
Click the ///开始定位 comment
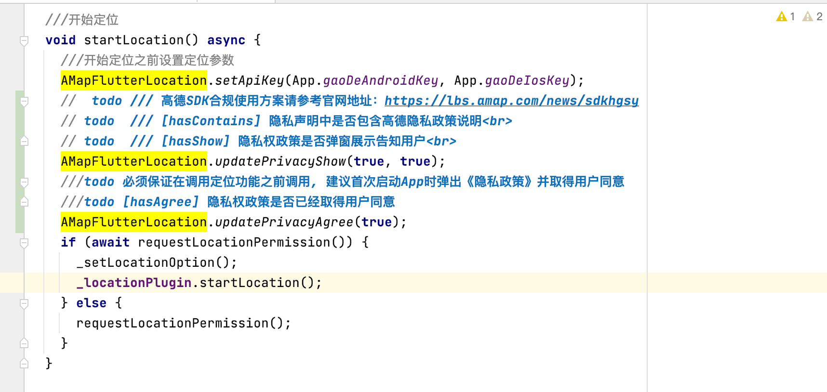[x=82, y=20]
